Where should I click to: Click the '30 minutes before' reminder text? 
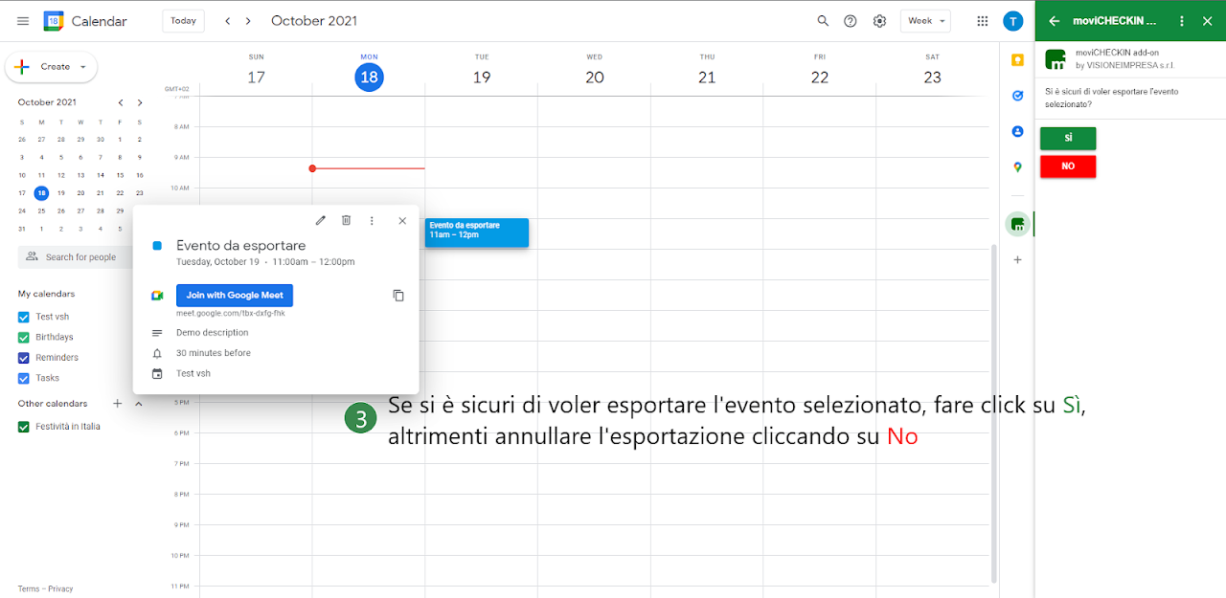(214, 353)
